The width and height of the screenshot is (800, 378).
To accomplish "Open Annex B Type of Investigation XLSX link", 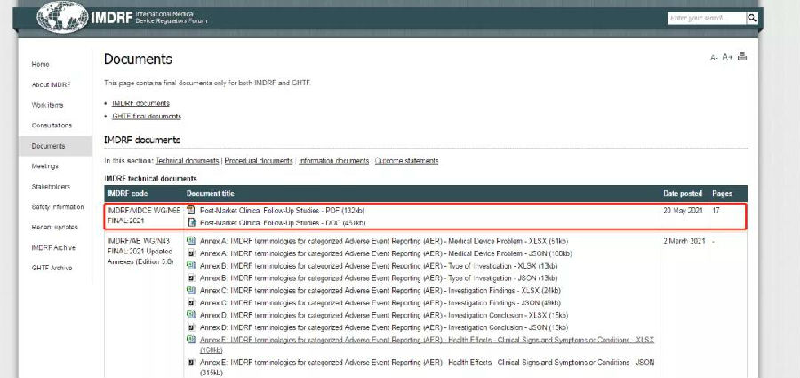I will click(379, 266).
